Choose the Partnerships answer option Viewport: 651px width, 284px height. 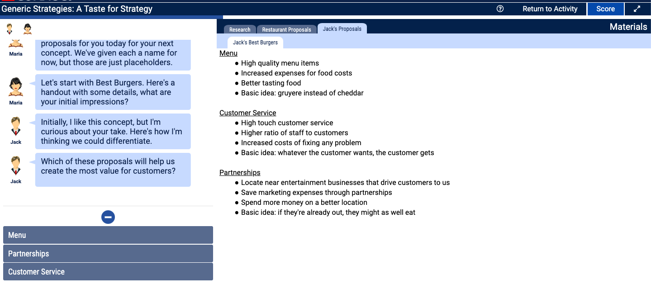(108, 254)
